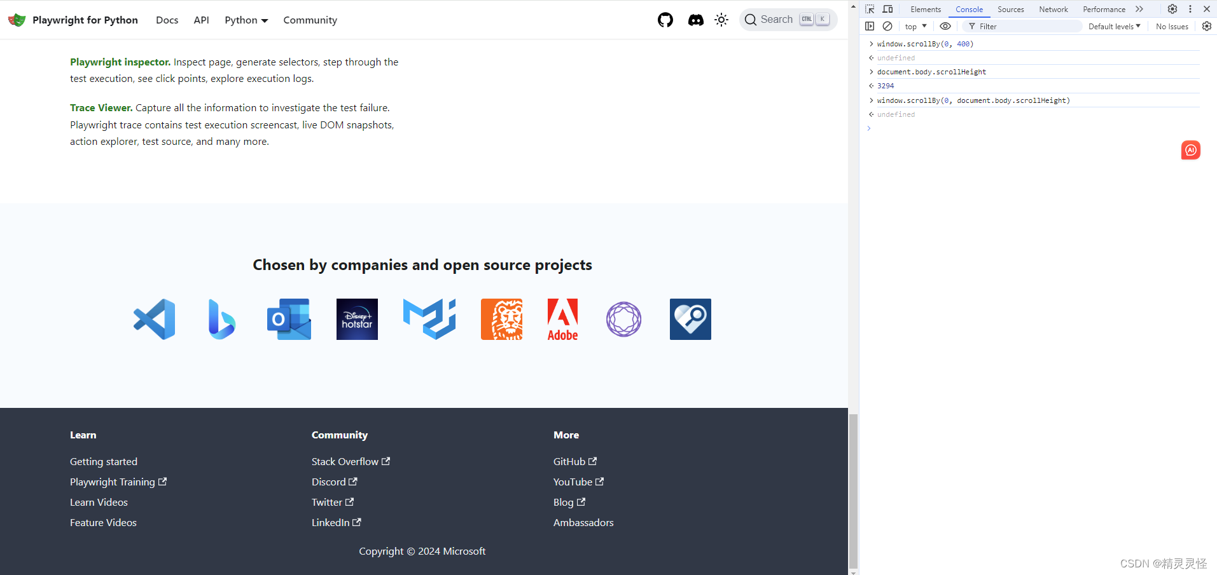The height and width of the screenshot is (575, 1217).
Task: Open the Blog footer link
Action: coord(569,502)
